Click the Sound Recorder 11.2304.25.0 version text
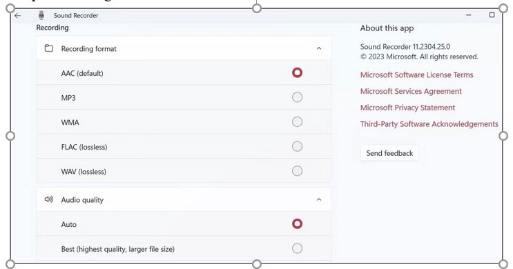Viewport: 513px width, 269px height. click(405, 47)
